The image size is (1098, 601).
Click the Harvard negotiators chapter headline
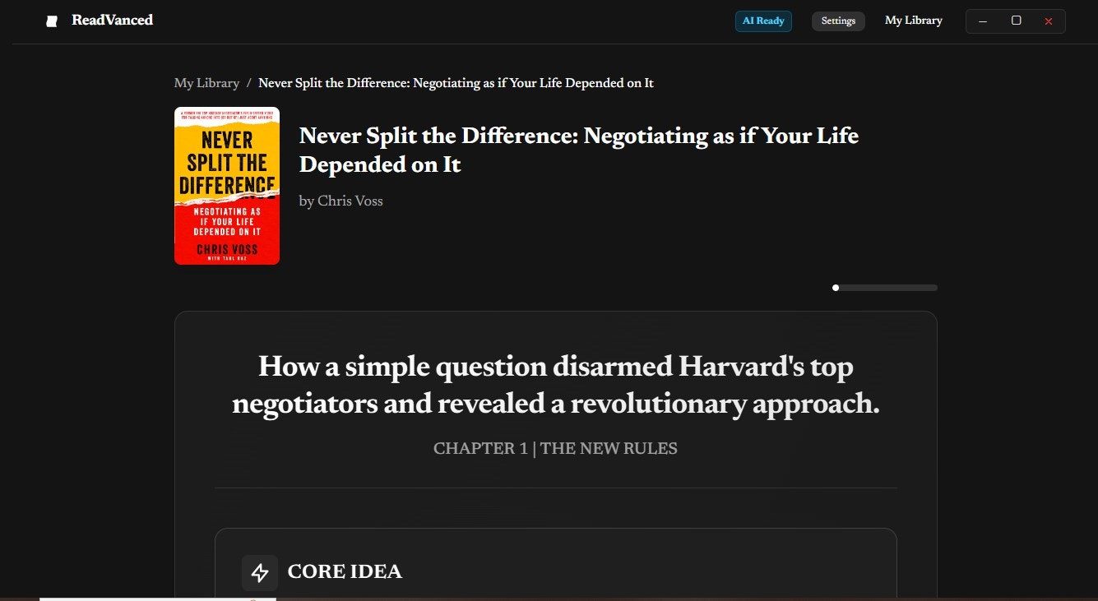coord(556,385)
